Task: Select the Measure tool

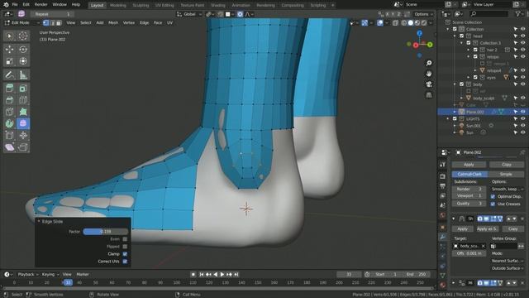Action: 23,74
